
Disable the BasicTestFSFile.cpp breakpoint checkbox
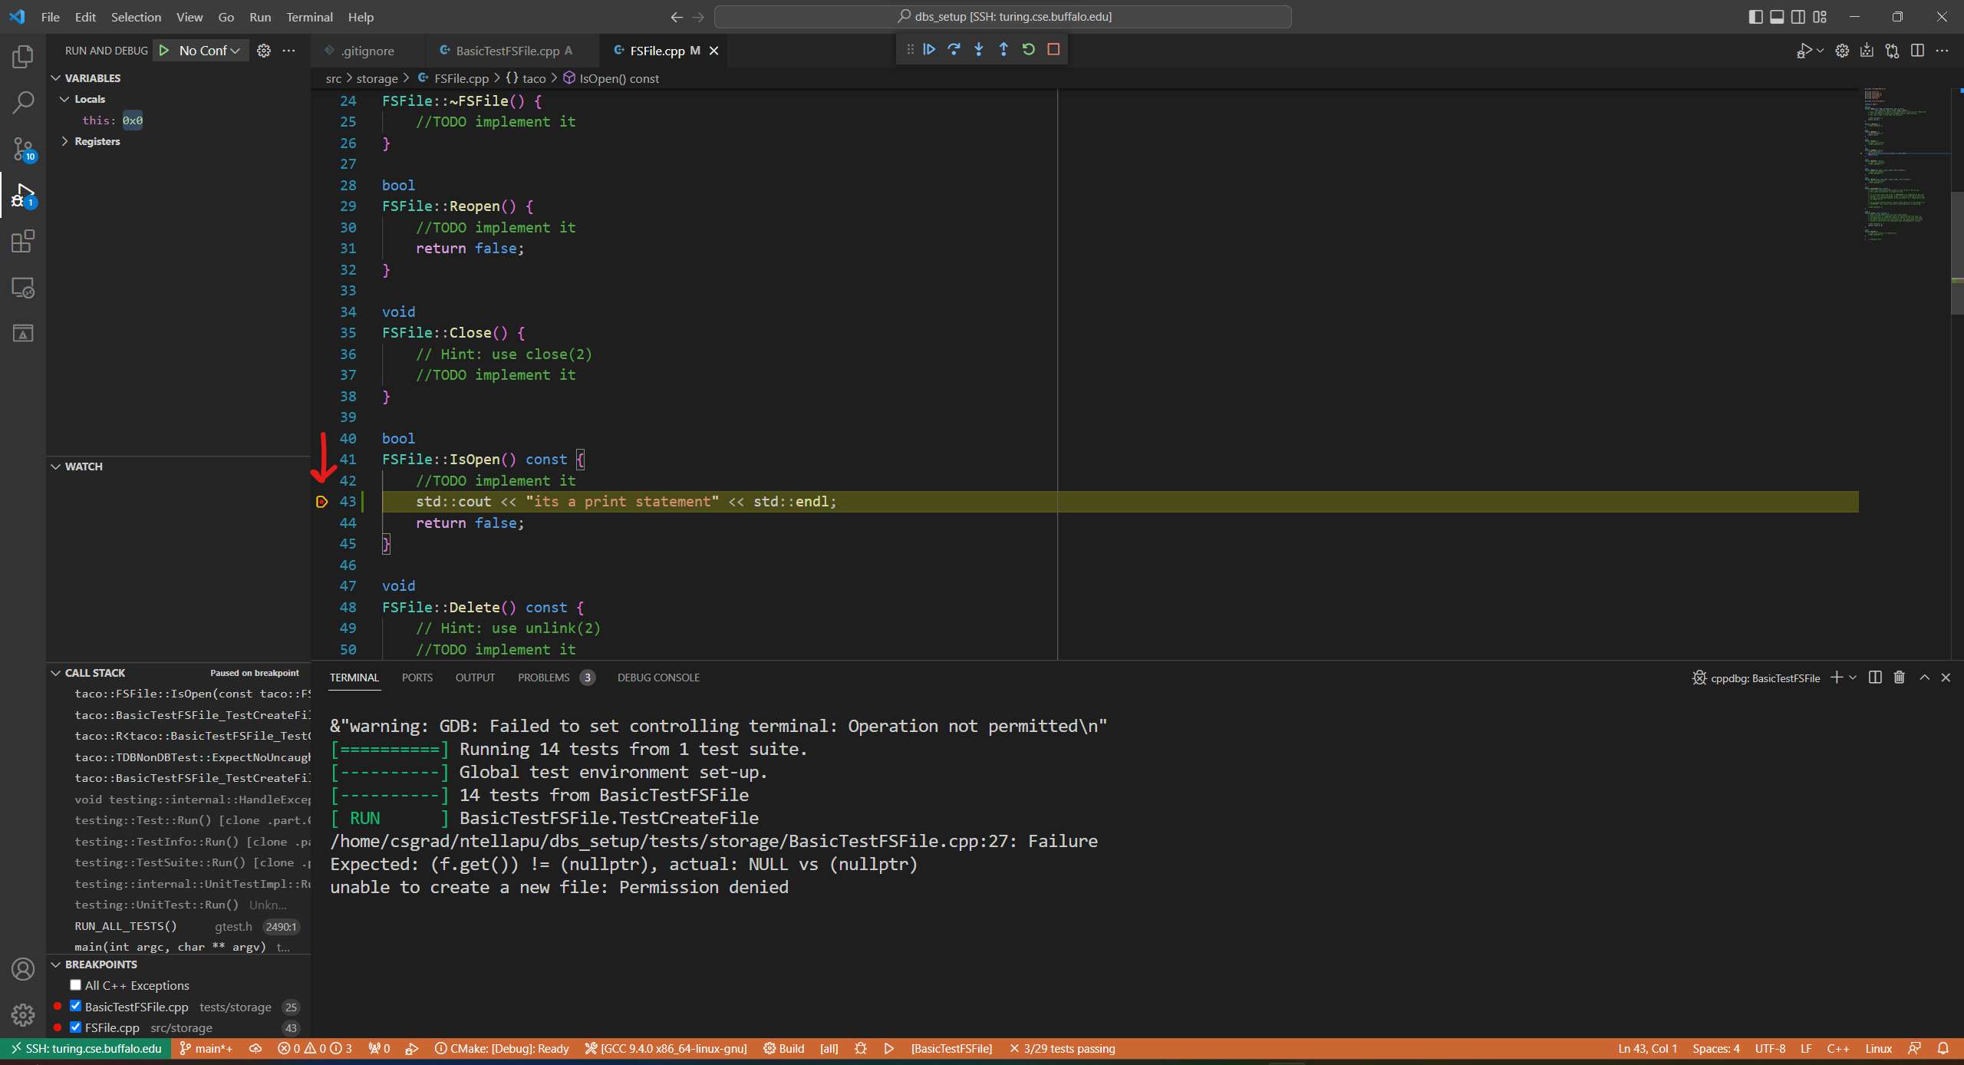coord(75,1006)
